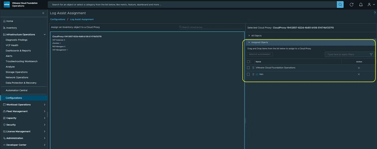This screenshot has width=377, height=149.
Task: Select Automation Central in navigation
Action: (17, 90)
